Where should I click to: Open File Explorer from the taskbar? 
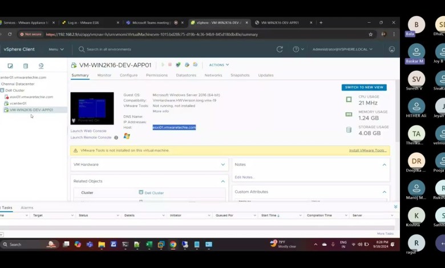tap(102, 244)
